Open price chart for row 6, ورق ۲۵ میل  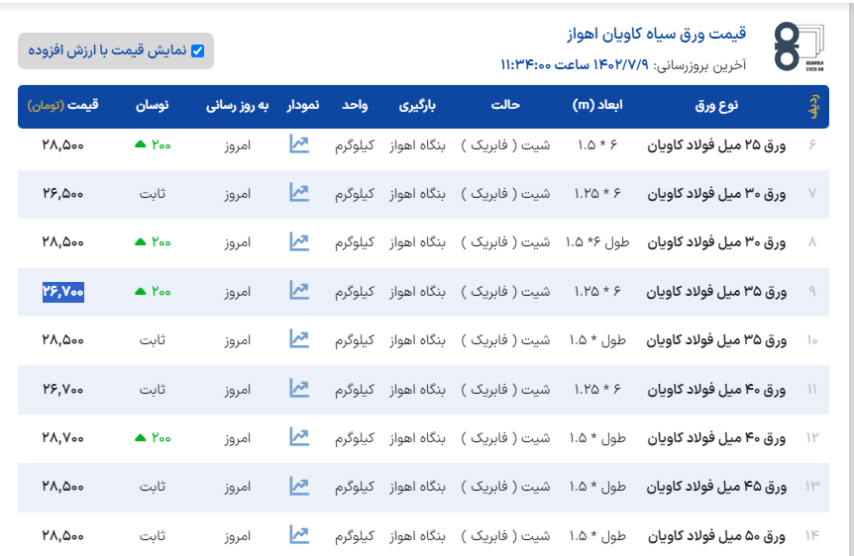pyautogui.click(x=299, y=144)
